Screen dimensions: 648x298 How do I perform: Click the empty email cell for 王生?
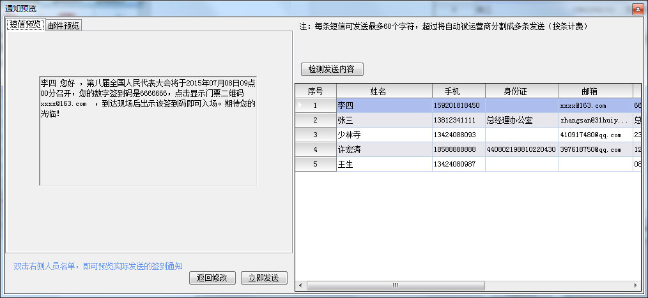click(596, 164)
